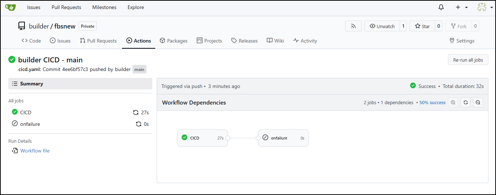Click the Success status text
The image size is (496, 195).
pos(427,86)
